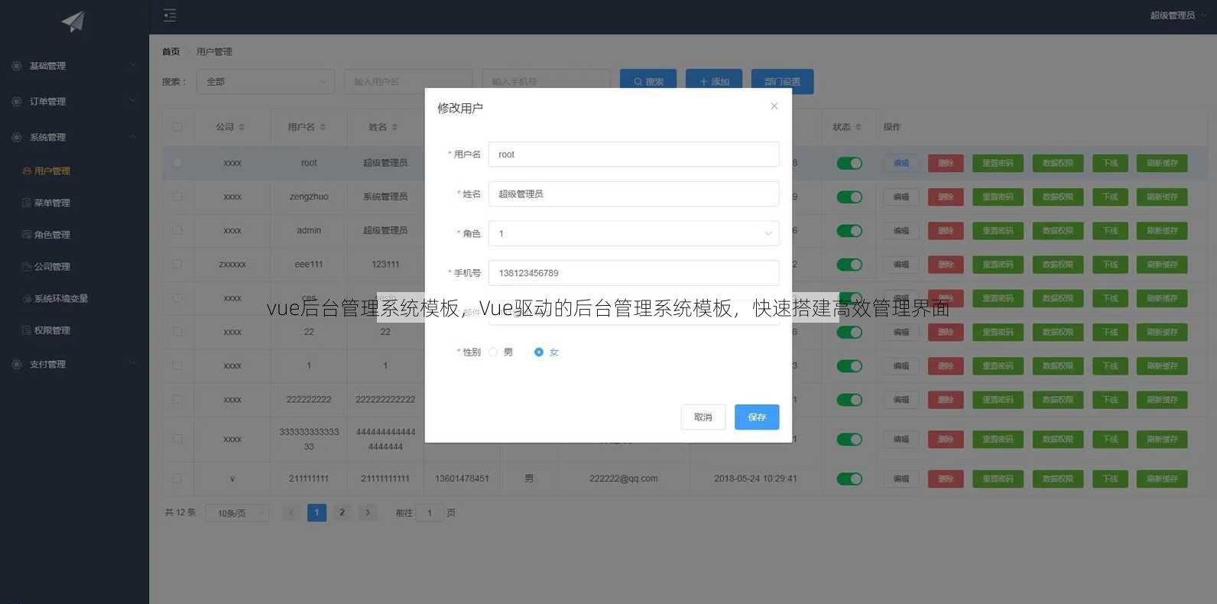The width and height of the screenshot is (1217, 604).
Task: Click 数据权限 for the eee111 row
Action: (1058, 264)
